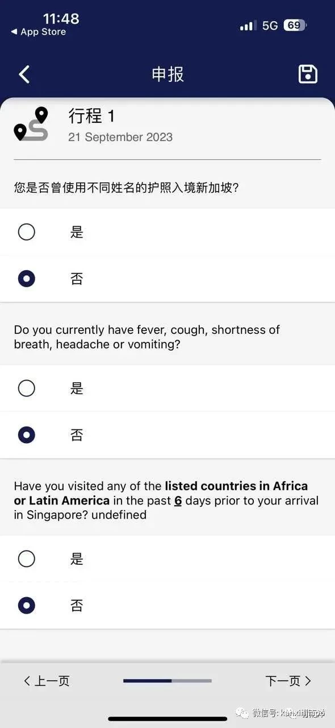Image resolution: width=335 pixels, height=728 pixels.
Task: Select 是 for the fever and cough question
Action: coord(167,388)
